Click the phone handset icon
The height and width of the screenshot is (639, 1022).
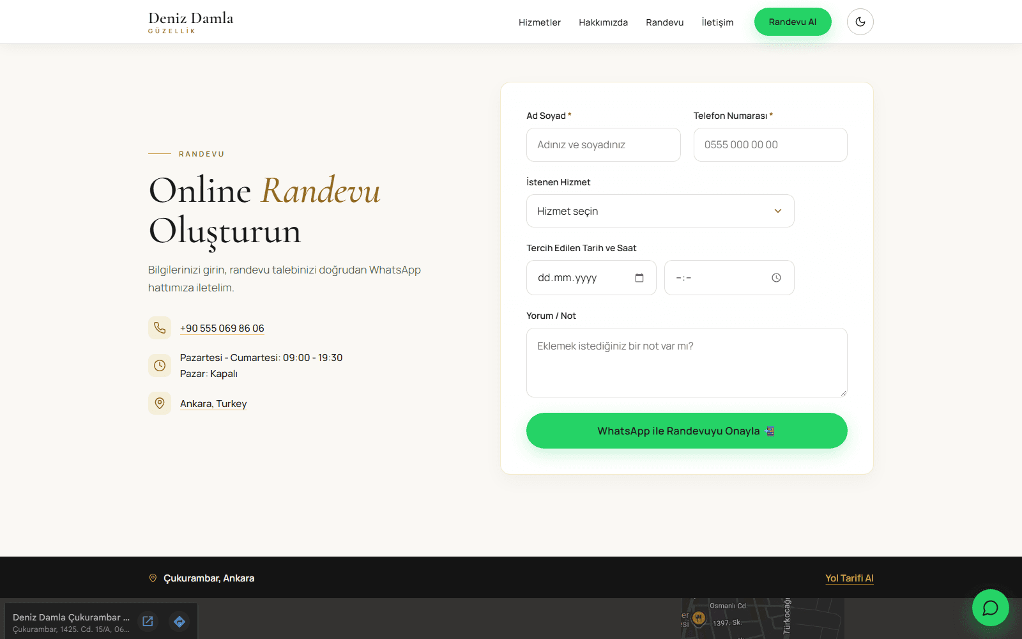click(x=160, y=328)
